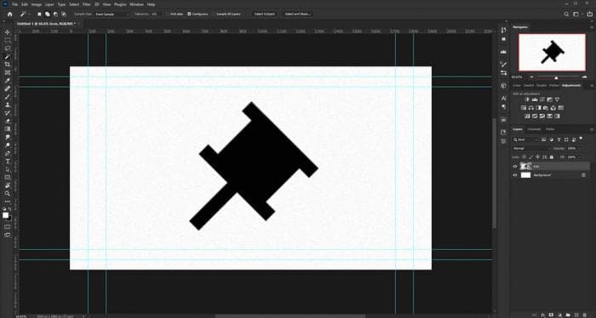Viewport: 596px width, 318px height.
Task: Click the Home icon in options bar
Action: pyautogui.click(x=10, y=14)
